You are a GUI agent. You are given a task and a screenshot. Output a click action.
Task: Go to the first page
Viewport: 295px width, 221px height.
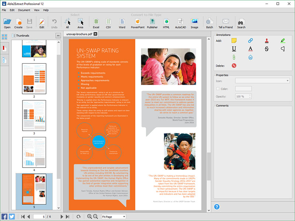click(x=23, y=217)
